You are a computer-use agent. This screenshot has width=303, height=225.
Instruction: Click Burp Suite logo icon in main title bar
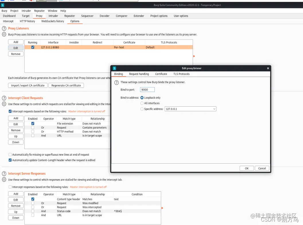[3, 5]
